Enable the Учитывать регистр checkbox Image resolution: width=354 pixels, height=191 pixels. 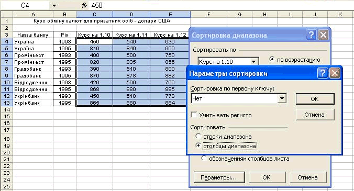click(194, 115)
